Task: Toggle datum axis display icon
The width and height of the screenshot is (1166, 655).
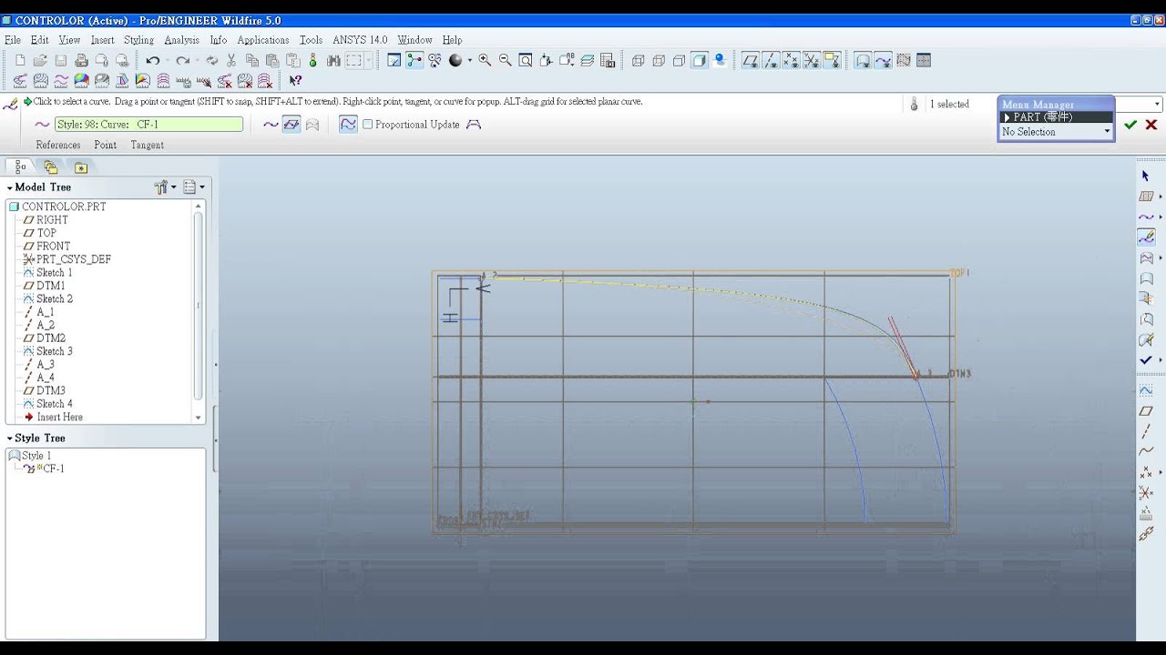Action: click(771, 60)
